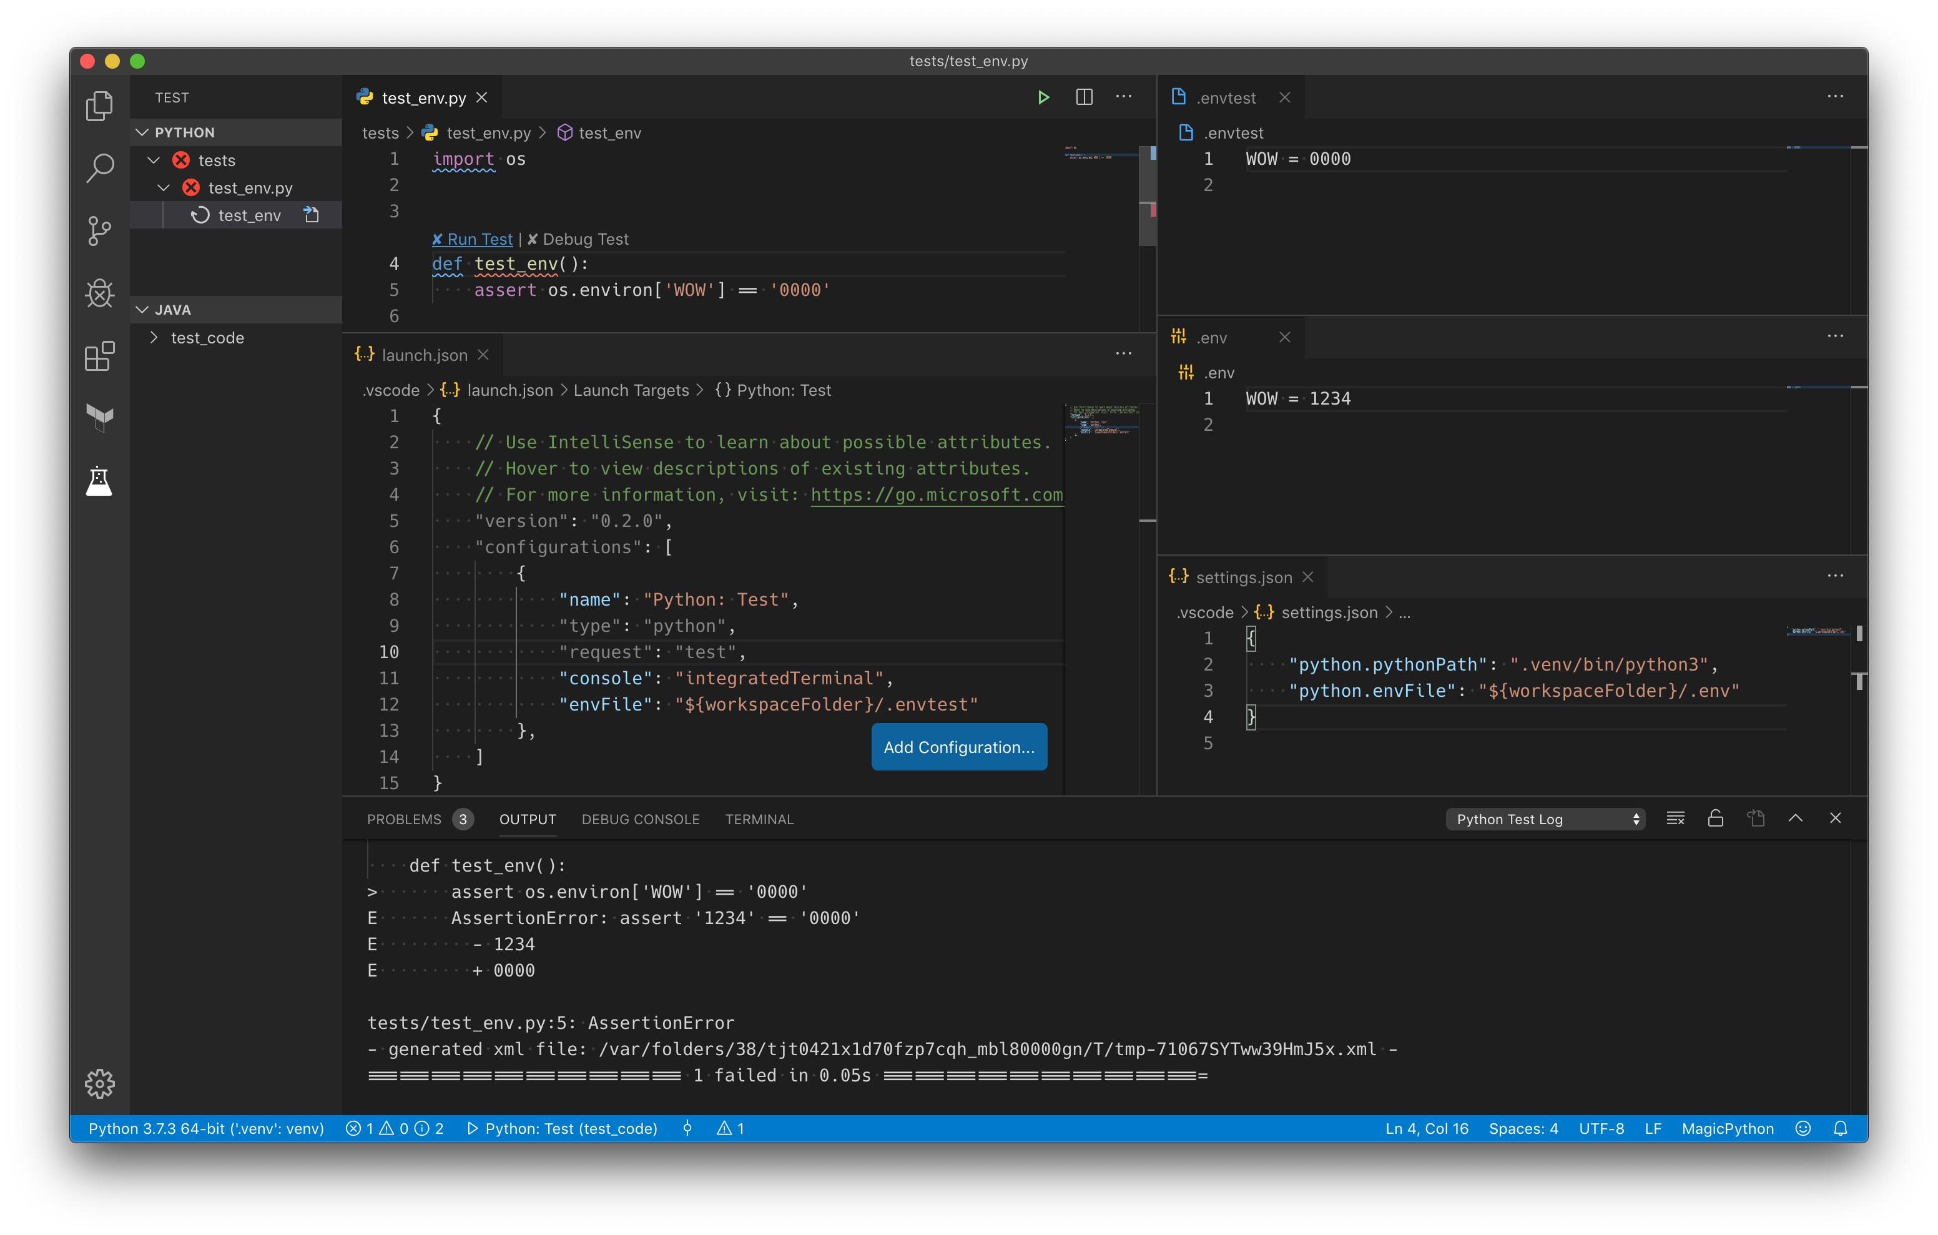Image resolution: width=1938 pixels, height=1235 pixels.
Task: Open the go.microsoft.com link in launch.json
Action: (937, 495)
